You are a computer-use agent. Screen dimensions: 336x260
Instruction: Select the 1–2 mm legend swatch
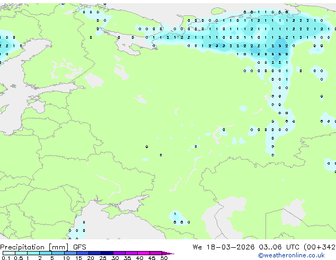(x=33, y=253)
